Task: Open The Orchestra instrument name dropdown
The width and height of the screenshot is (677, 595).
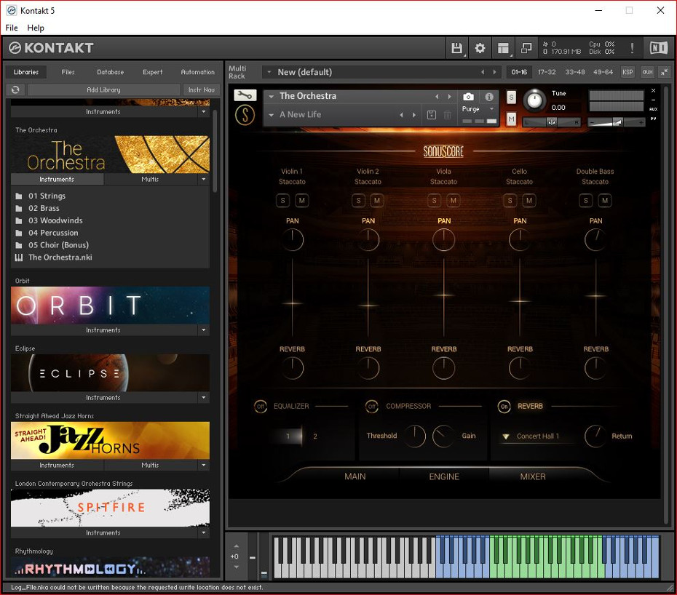Action: pyautogui.click(x=271, y=97)
